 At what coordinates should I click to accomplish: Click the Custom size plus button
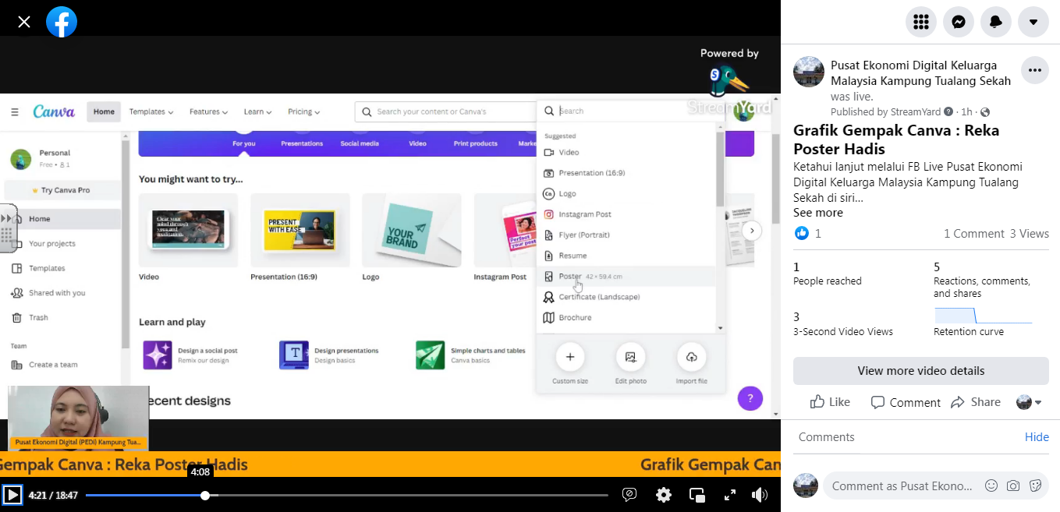570,357
